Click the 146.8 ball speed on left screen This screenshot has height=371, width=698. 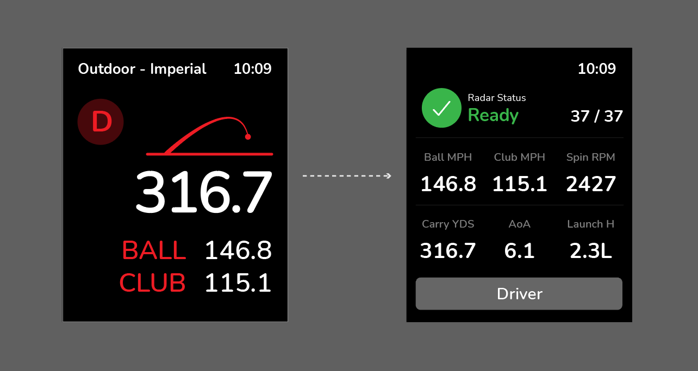[238, 250]
